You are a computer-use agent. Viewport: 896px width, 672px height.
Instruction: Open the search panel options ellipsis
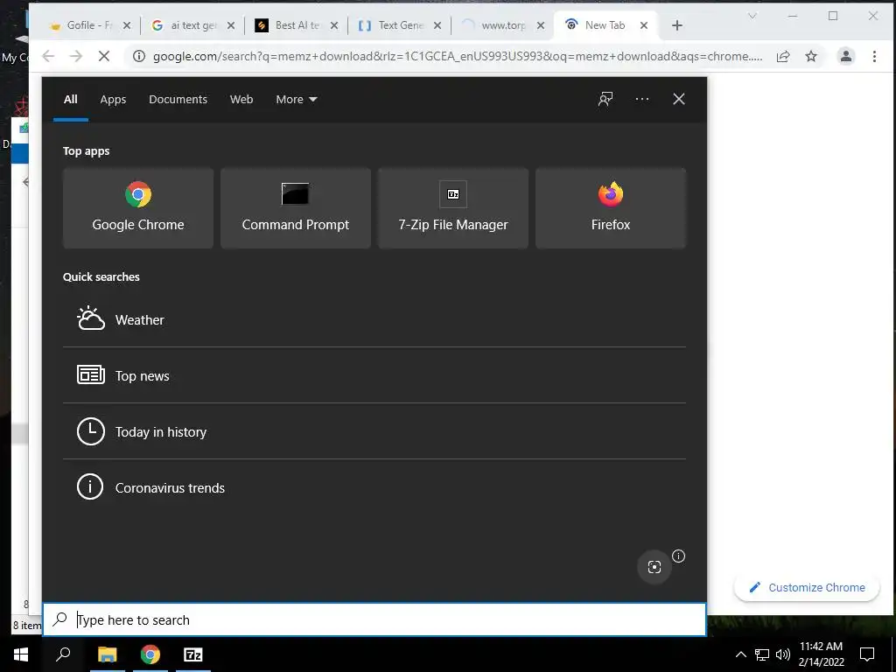tap(641, 99)
